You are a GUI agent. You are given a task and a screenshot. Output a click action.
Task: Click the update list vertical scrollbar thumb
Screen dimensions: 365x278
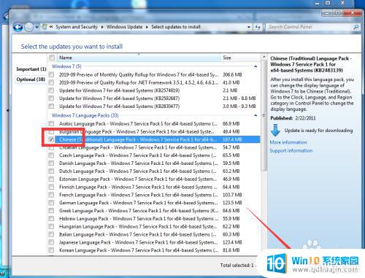[x=264, y=115]
